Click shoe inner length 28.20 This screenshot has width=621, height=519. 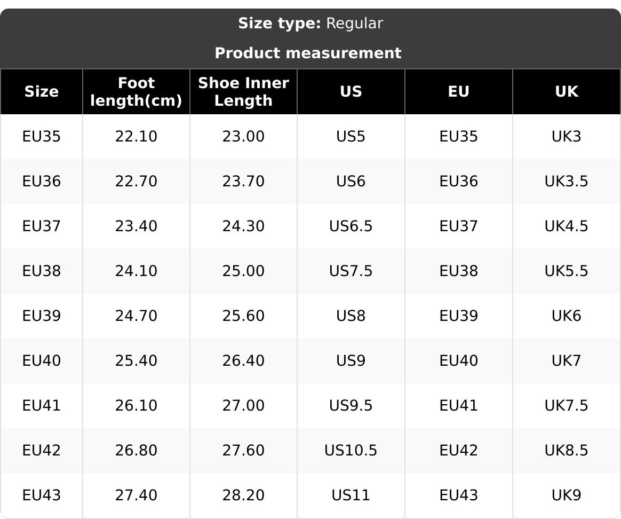pos(243,496)
